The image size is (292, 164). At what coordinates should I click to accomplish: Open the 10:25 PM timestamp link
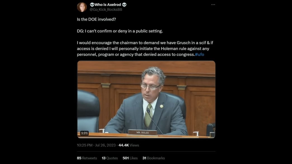[85, 145]
